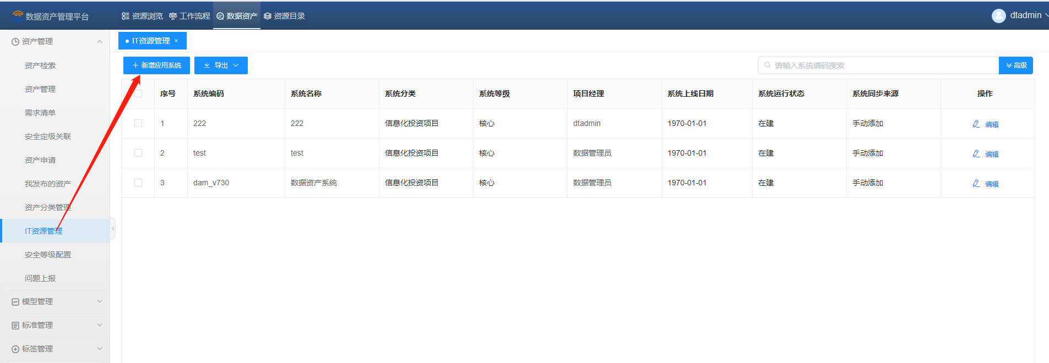Expand the 标签管理 menu chevron
The width and height of the screenshot is (1049, 363).
(x=100, y=349)
